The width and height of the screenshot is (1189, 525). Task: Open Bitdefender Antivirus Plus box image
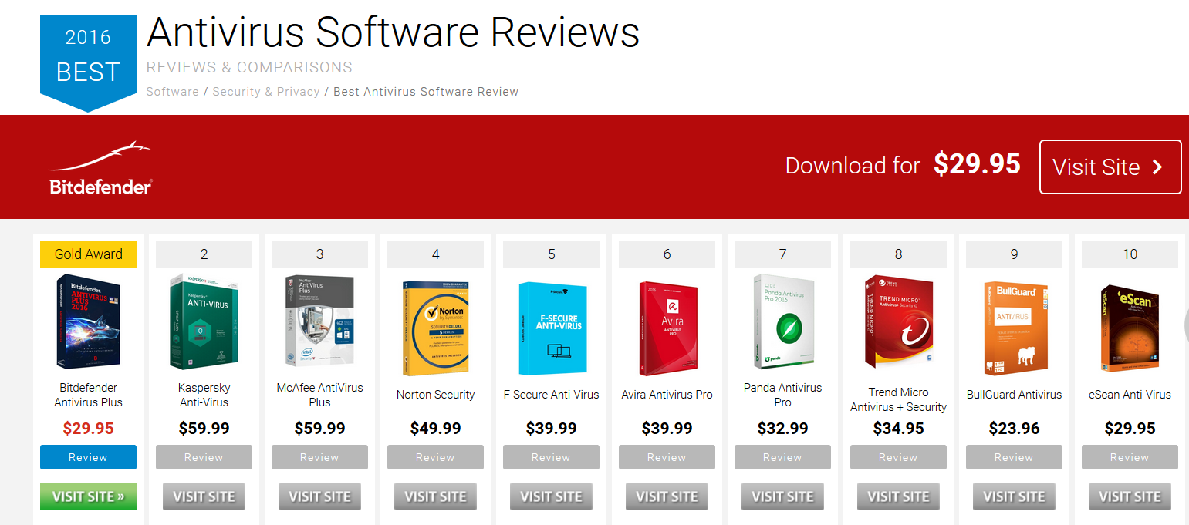click(89, 321)
